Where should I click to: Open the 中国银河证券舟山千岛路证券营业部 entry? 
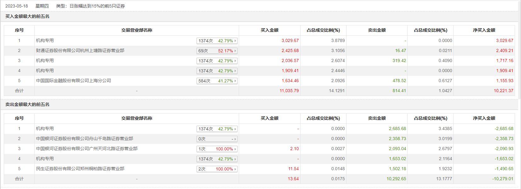pyautogui.click(x=84, y=139)
